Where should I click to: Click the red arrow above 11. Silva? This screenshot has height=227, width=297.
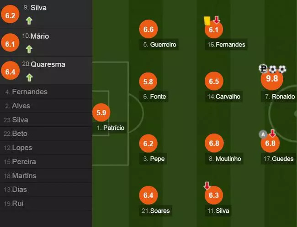[207, 186]
